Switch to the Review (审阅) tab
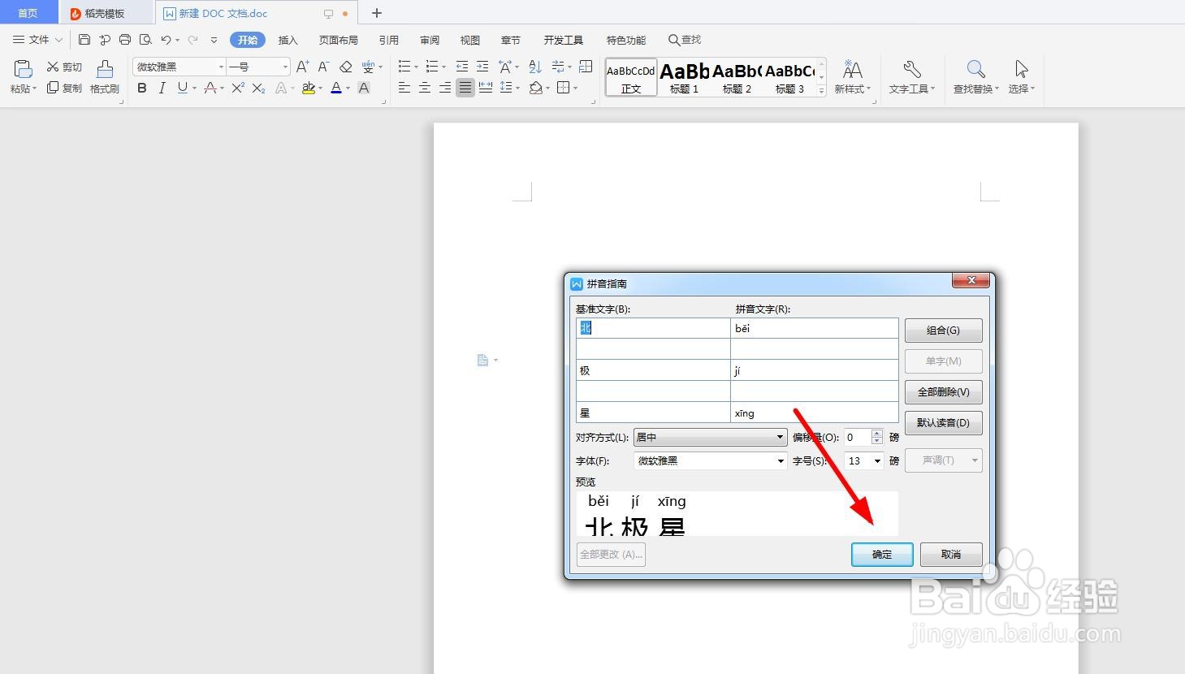 pos(430,40)
